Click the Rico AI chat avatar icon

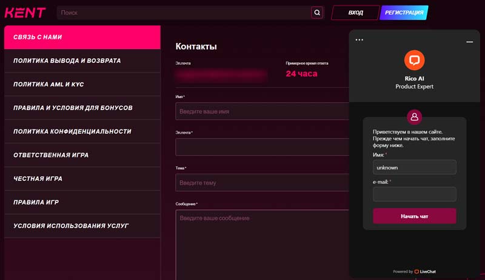pos(414,60)
